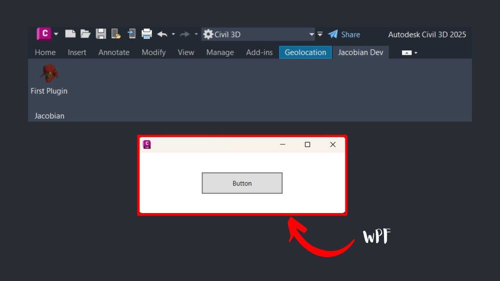Open Customize Quick Access Toolbar dropdown
500x281 pixels.
[x=320, y=34]
